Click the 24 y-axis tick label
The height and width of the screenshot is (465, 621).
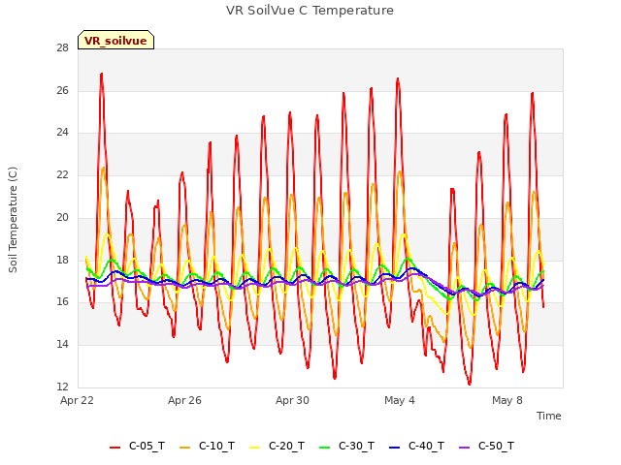tap(62, 133)
